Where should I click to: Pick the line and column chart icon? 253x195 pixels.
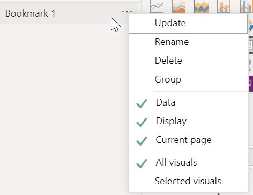point(224,6)
